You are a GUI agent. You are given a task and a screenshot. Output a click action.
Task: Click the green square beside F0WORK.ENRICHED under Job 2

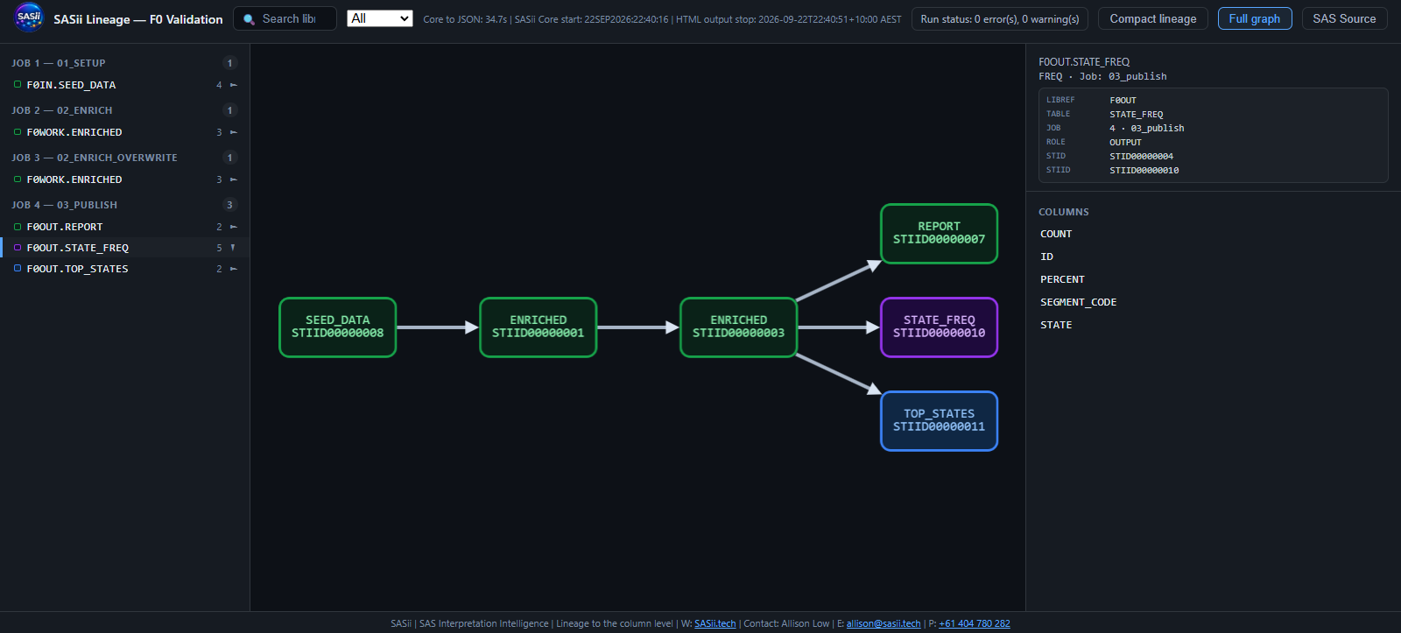18,132
